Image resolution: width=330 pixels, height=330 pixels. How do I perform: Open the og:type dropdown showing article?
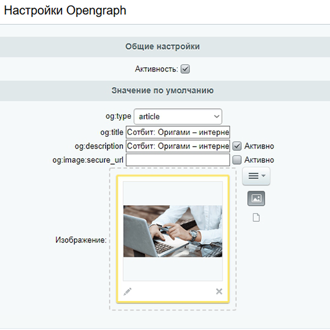point(178,116)
